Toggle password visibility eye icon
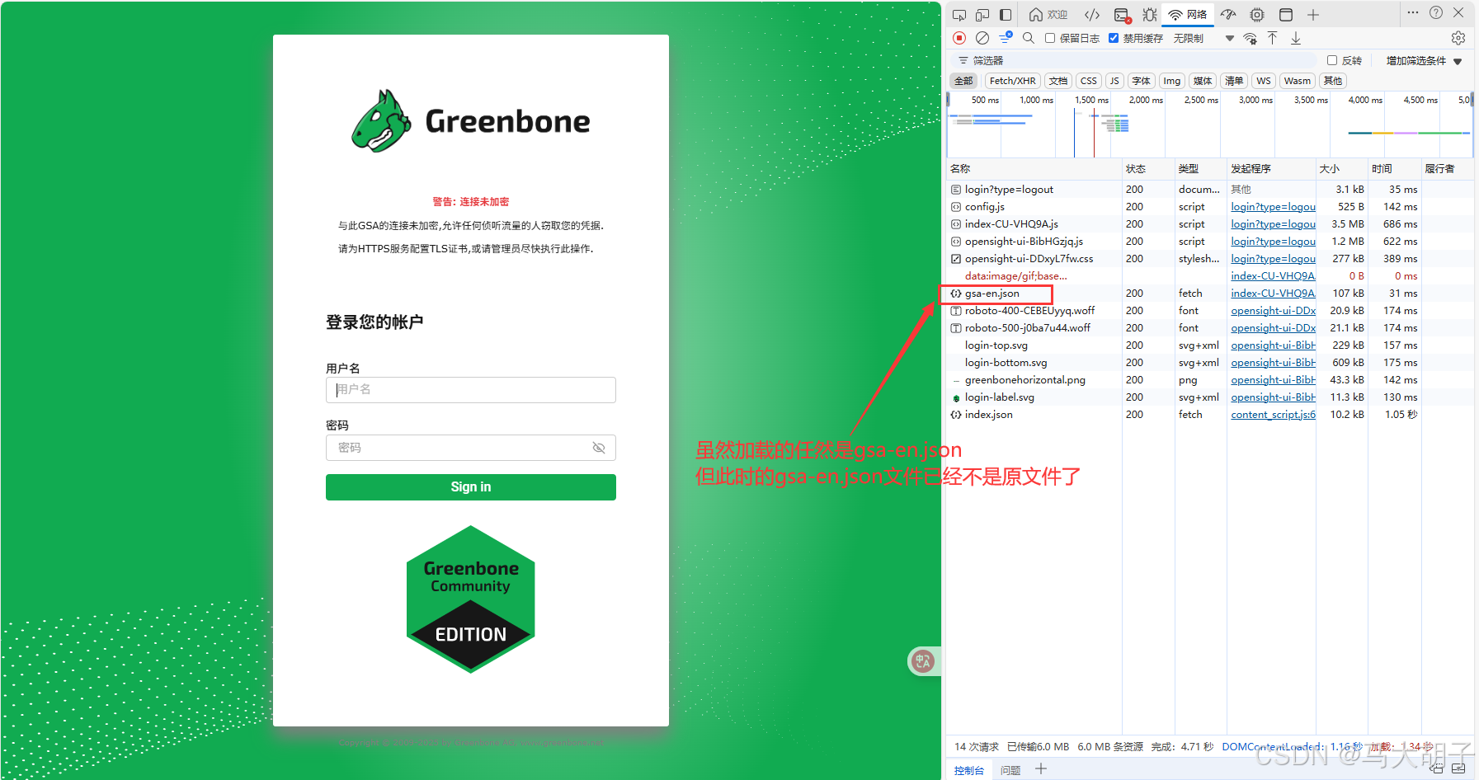The width and height of the screenshot is (1479, 780). click(x=599, y=448)
